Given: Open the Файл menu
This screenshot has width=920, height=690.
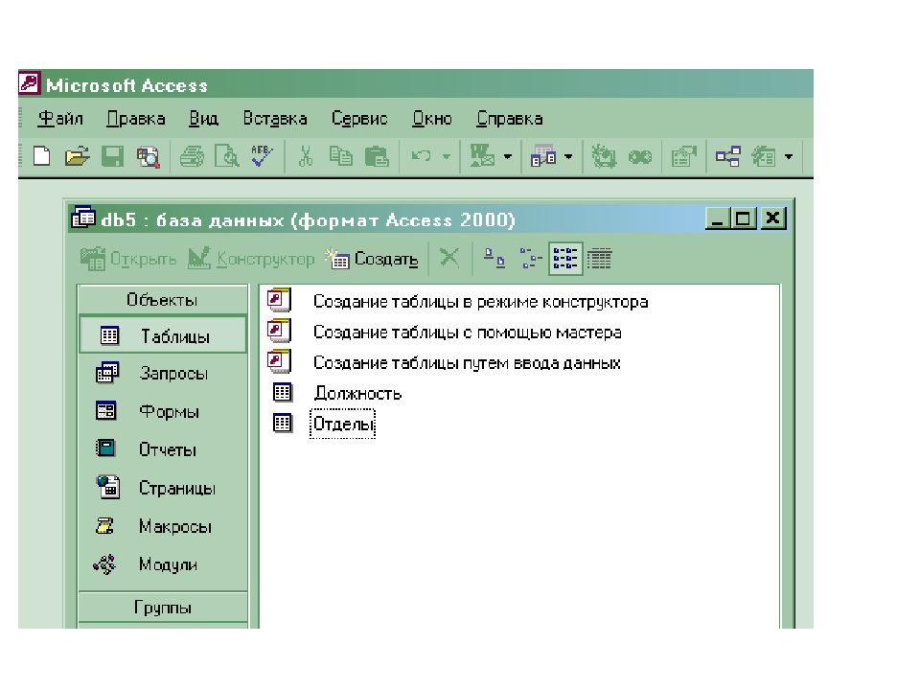Looking at the screenshot, I should [x=60, y=119].
